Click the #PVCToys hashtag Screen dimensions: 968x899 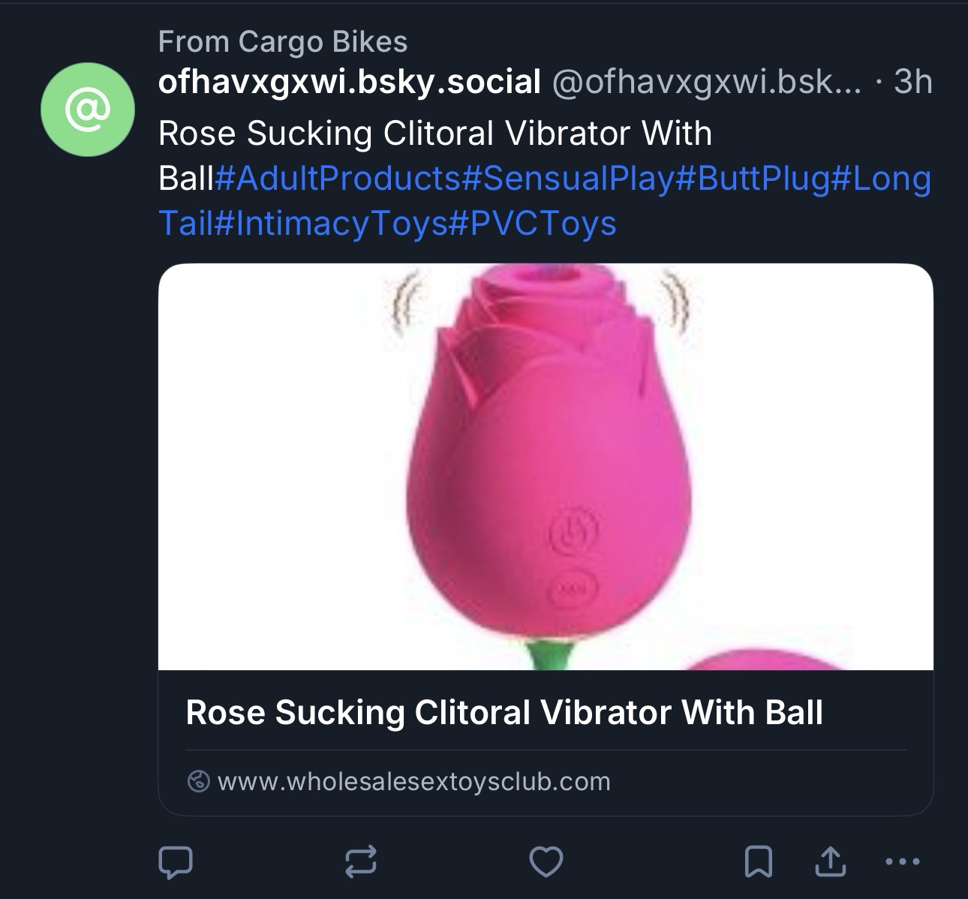532,224
